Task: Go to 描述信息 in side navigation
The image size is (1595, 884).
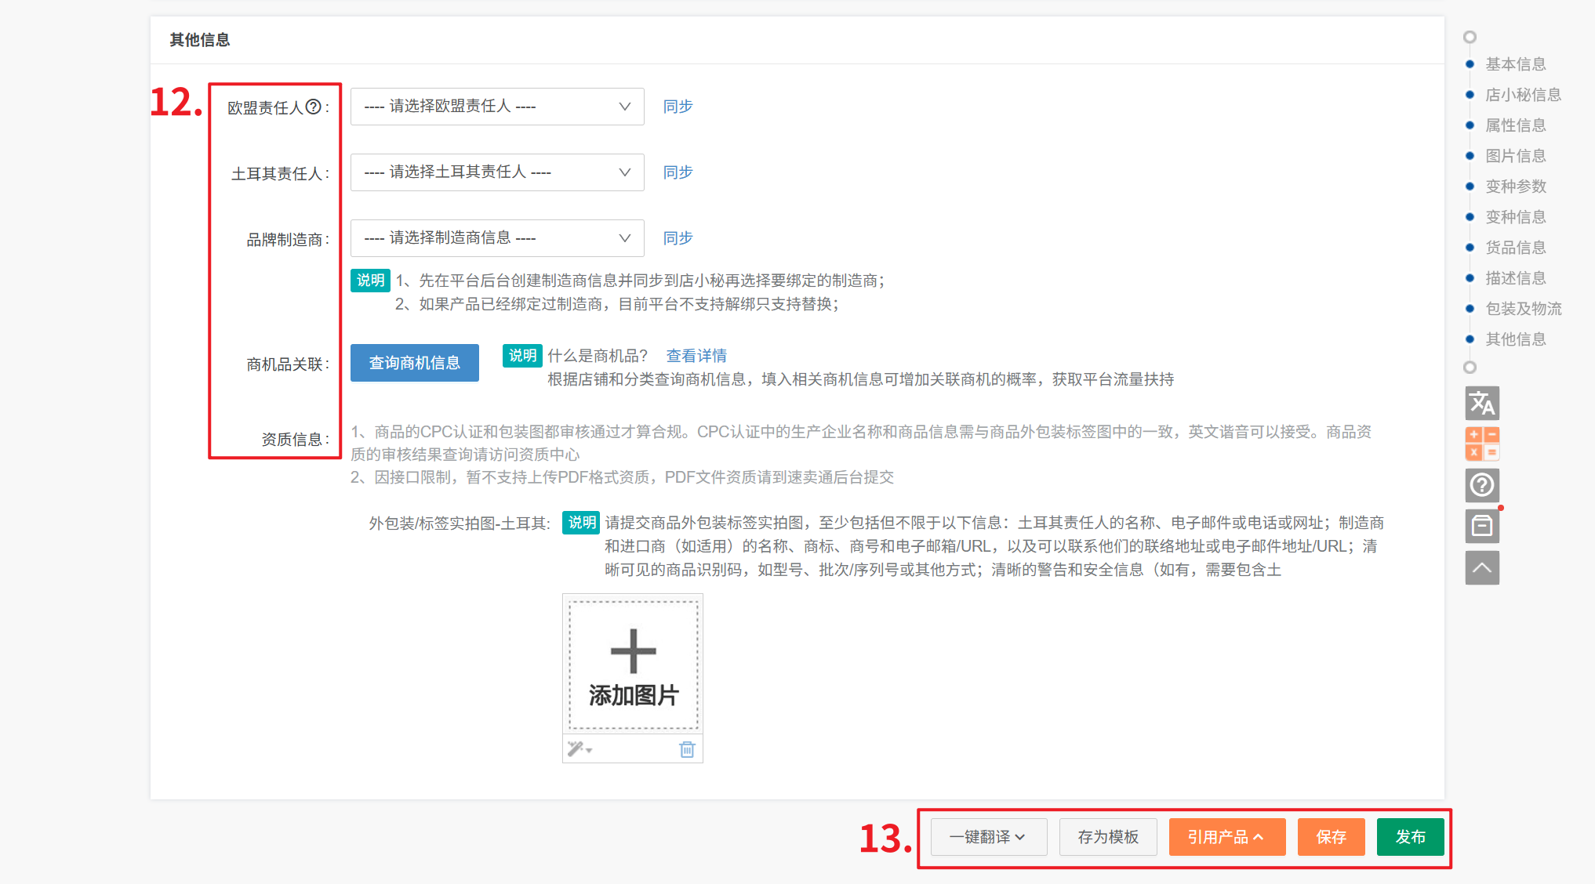Action: pyautogui.click(x=1515, y=278)
